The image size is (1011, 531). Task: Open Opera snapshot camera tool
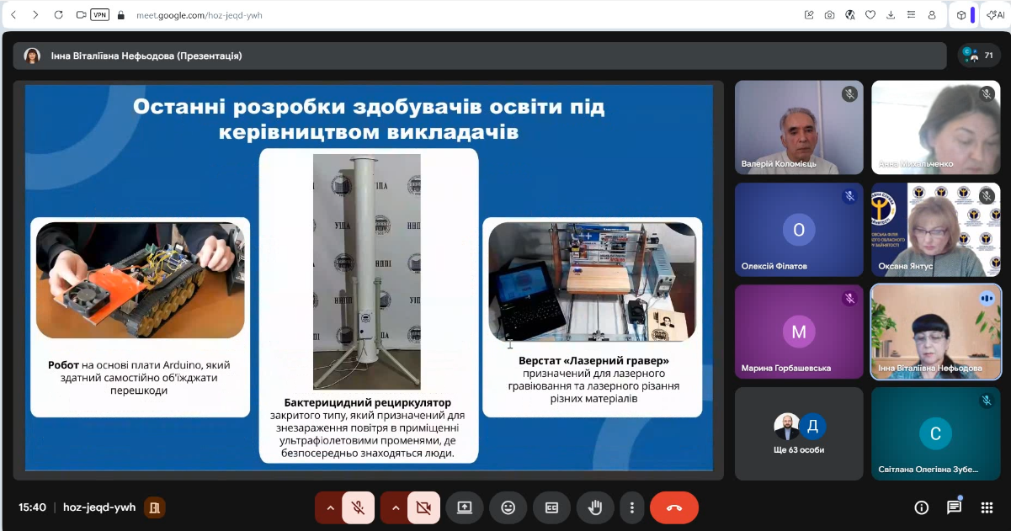click(829, 14)
